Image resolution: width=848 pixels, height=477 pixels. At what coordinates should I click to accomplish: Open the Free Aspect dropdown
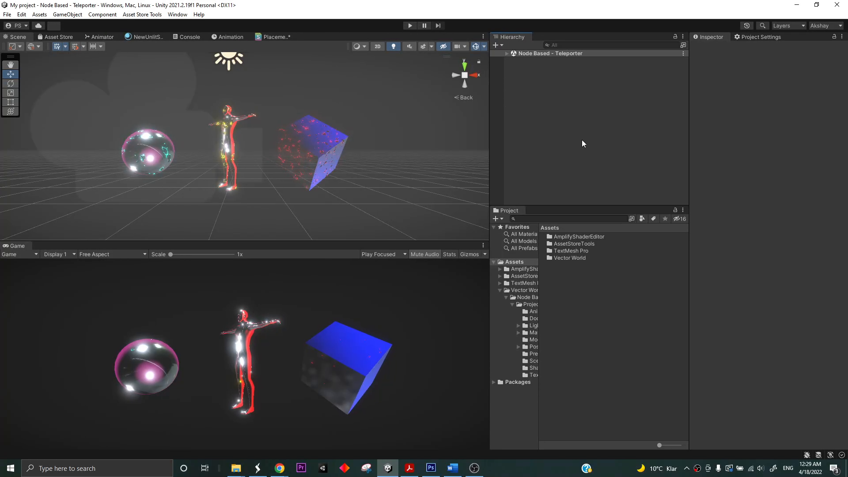pyautogui.click(x=113, y=254)
